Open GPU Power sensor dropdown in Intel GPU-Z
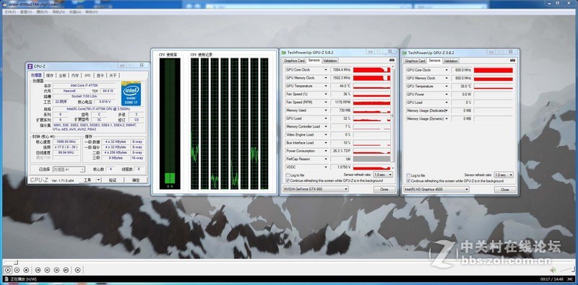Image resolution: width=578 pixels, height=285 pixels. tap(446, 95)
